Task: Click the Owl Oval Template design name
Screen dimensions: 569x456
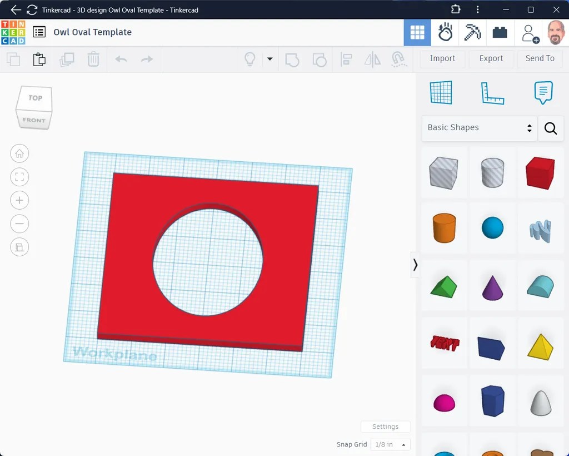Action: pos(93,32)
